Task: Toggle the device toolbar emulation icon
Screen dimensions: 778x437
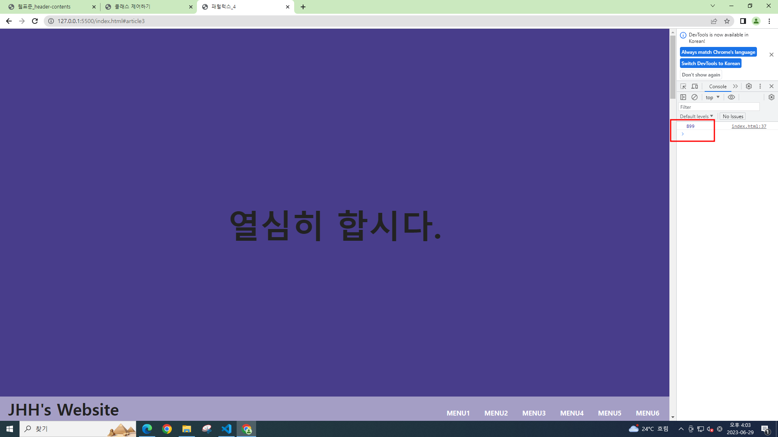Action: pos(695,86)
